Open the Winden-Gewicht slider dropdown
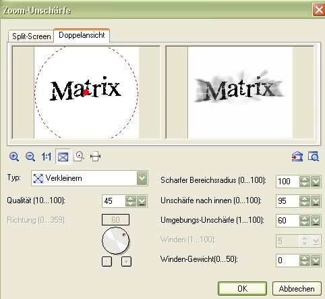This screenshot has height=299, width=325. pyautogui.click(x=316, y=261)
